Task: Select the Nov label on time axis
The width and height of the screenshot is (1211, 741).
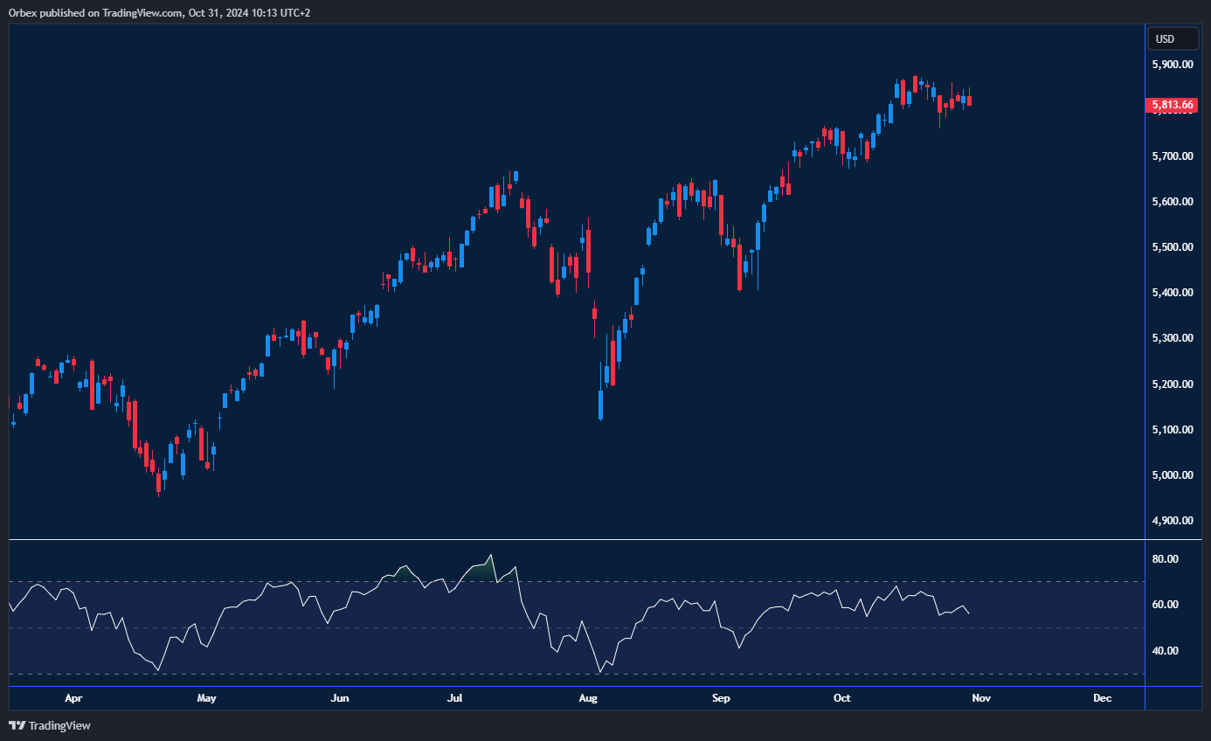Action: (x=980, y=698)
